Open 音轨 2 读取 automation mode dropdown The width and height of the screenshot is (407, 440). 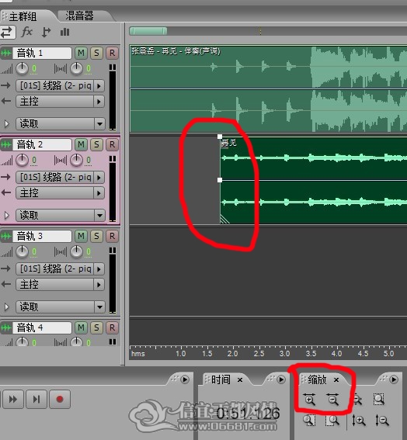coord(61,216)
